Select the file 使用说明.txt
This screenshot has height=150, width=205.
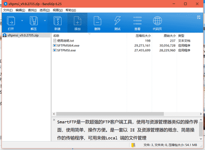click(x=66, y=41)
